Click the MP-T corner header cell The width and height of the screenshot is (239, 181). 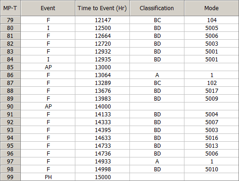[x=10, y=8]
